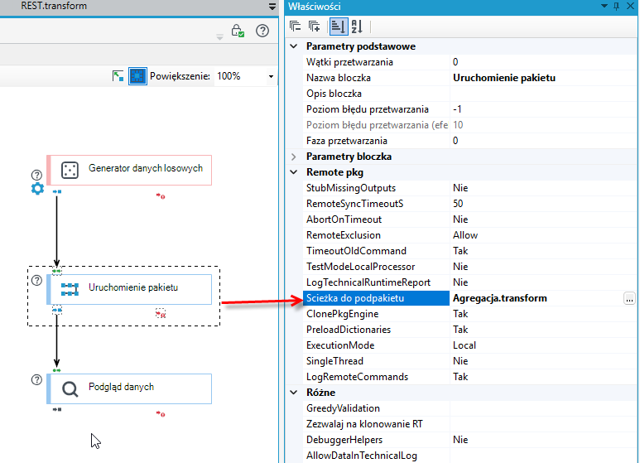Toggle alphabetical A-Z sort in properties
This screenshot has width=640, height=463.
click(x=357, y=27)
